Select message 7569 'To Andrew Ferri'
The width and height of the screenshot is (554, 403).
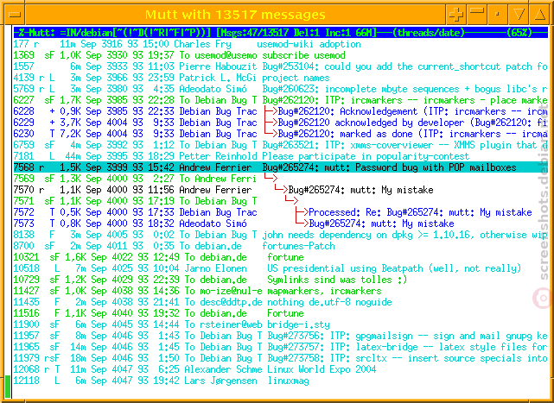coord(281,179)
